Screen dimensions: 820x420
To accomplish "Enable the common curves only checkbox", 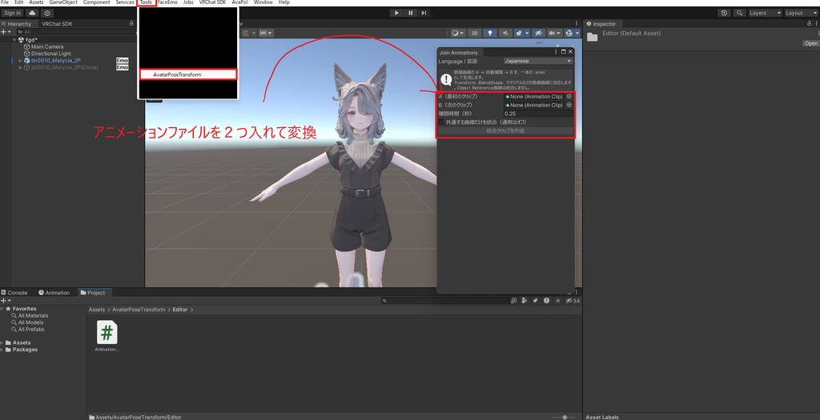I will pyautogui.click(x=441, y=122).
